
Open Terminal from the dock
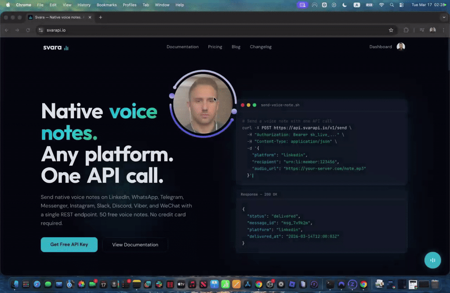coord(330,284)
